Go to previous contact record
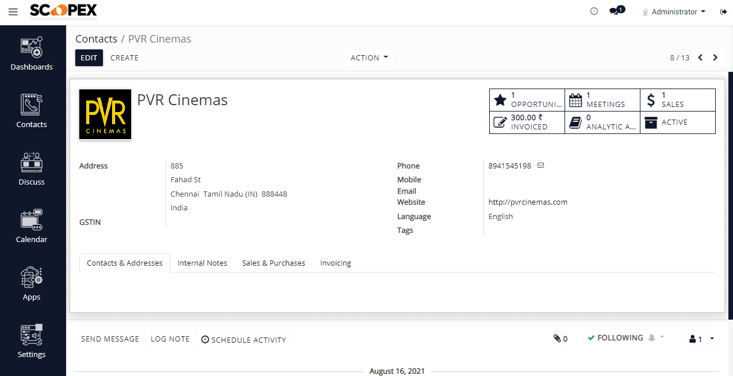This screenshot has width=733, height=376. click(700, 57)
